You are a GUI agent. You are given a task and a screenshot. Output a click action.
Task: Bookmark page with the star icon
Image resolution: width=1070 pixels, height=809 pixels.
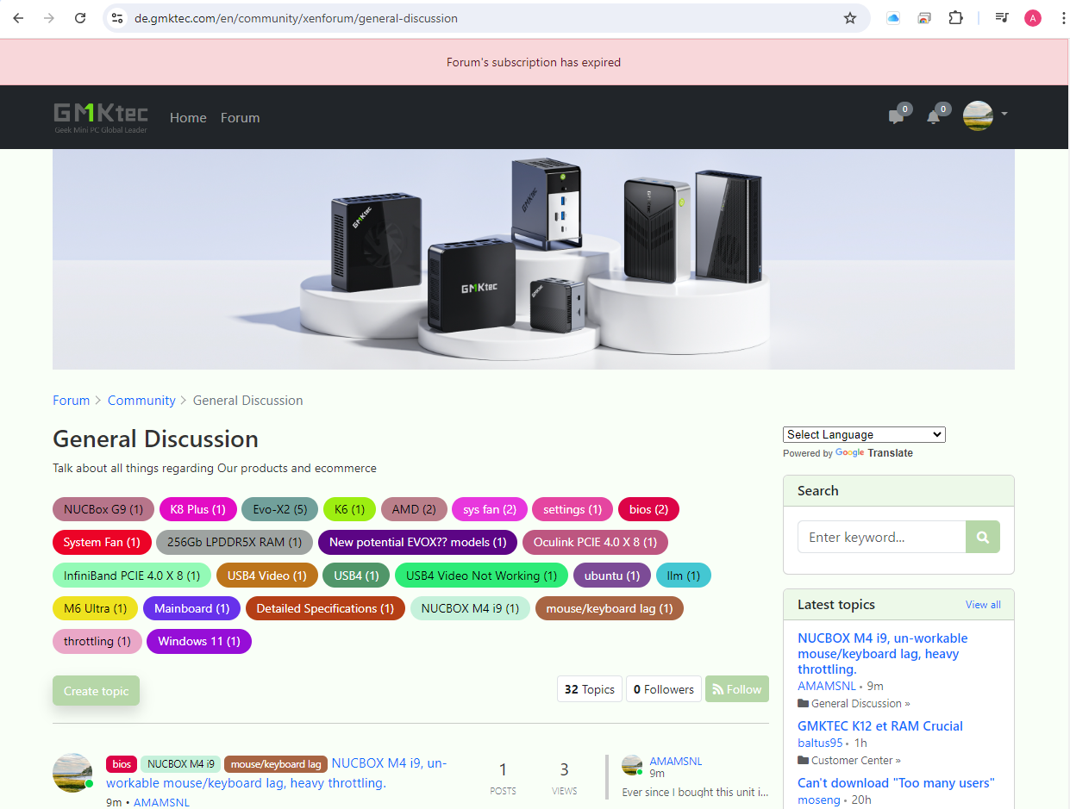pos(850,18)
